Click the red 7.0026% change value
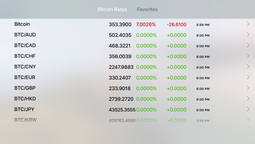The image size is (255, 144). tap(146, 25)
